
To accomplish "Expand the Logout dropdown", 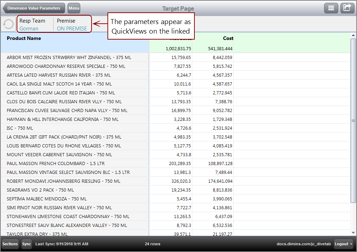I will (343, 244).
